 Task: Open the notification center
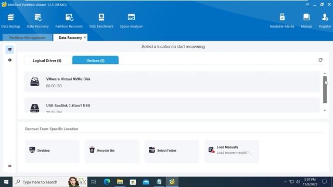point(324,182)
